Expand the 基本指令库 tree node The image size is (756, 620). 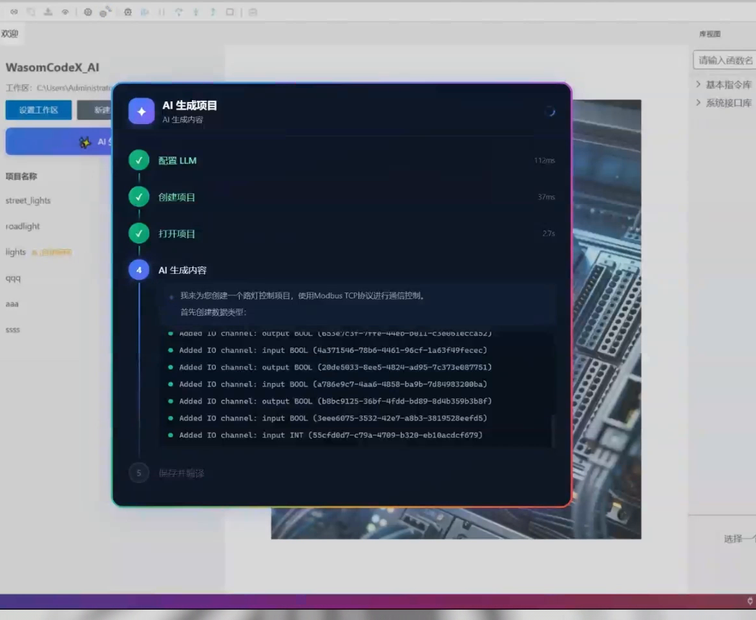(x=698, y=85)
